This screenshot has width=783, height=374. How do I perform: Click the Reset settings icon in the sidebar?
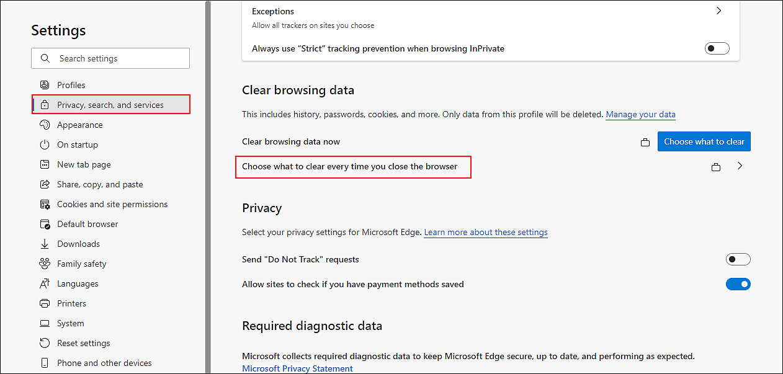click(45, 343)
